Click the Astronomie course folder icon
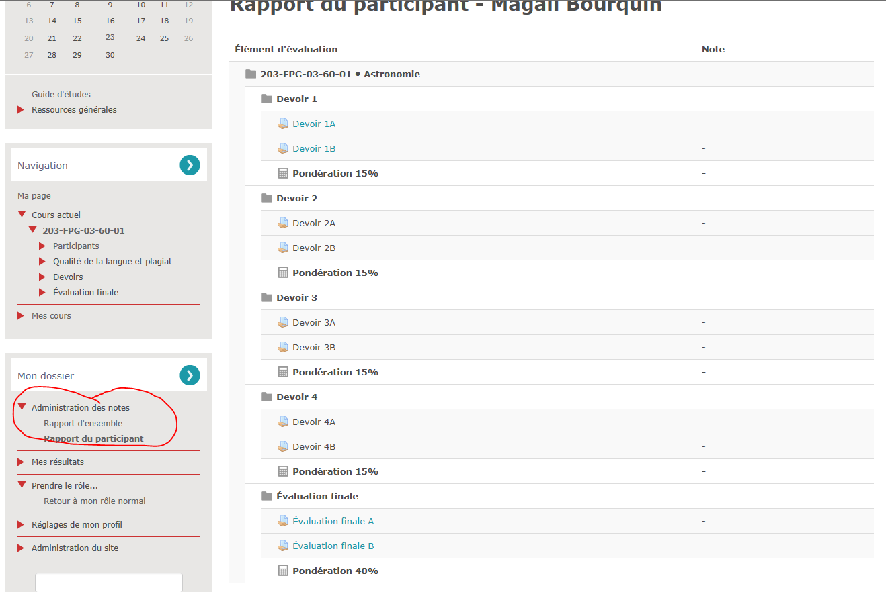The image size is (886, 592). pyautogui.click(x=251, y=74)
